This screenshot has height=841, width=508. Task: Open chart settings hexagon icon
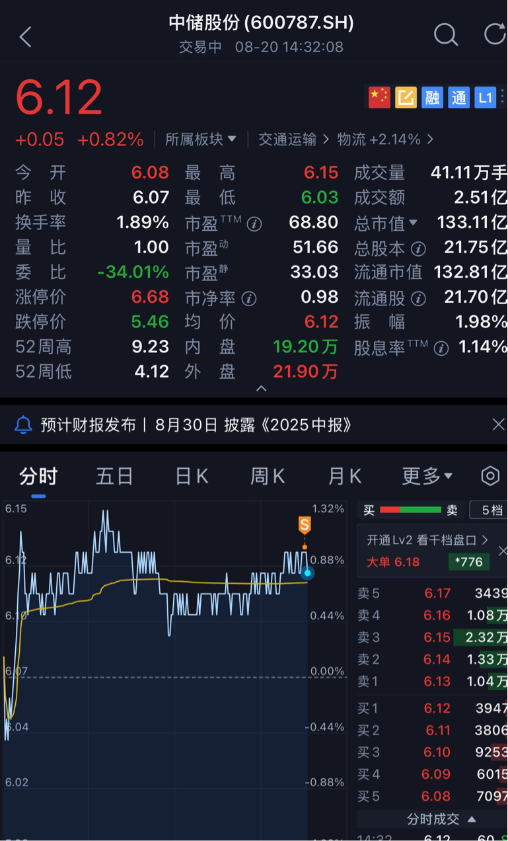[490, 476]
